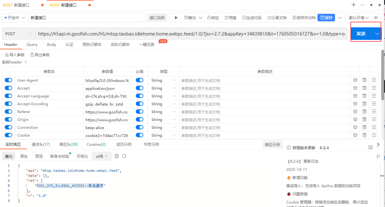Expand the 系统header section
Image resolution: width=385 pixels, height=207 pixels.
(x=14, y=62)
